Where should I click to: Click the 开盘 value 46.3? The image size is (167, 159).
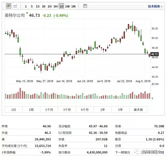(x=48, y=133)
